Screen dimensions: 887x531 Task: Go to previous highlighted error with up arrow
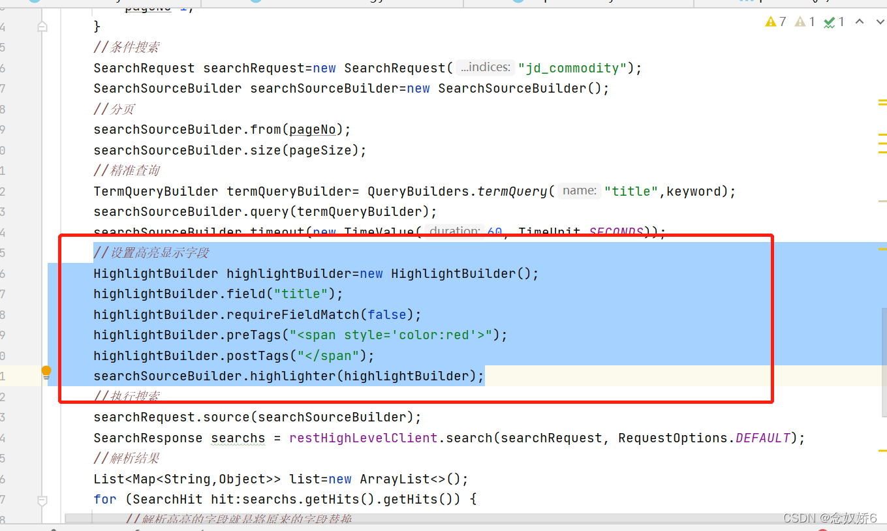point(860,22)
